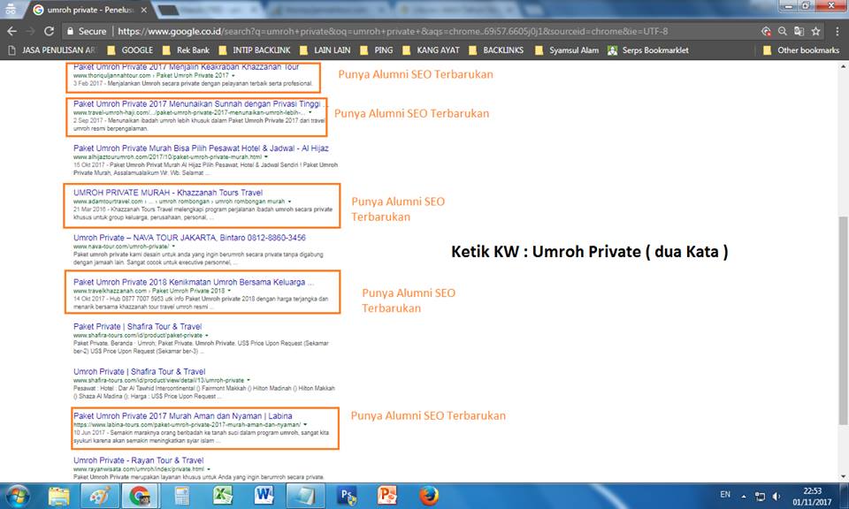Expand dropdown arrow beside nava-tour.com URL
849x509 pixels.
(x=173, y=247)
